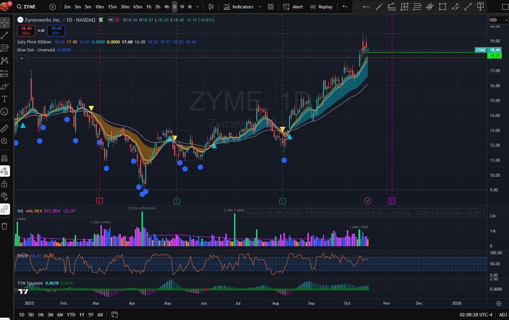Switch to the 2m timeframe
Screen dimensions: 509x320
(67, 7)
